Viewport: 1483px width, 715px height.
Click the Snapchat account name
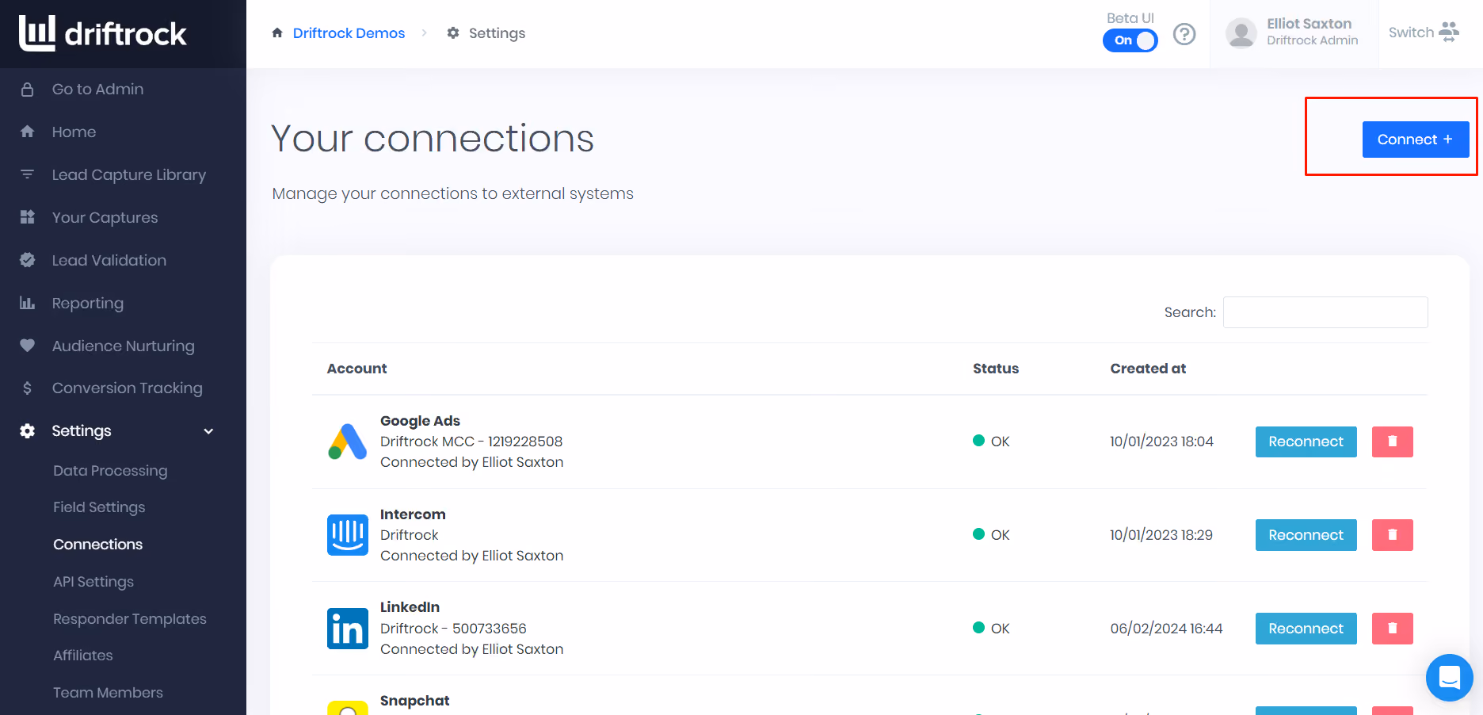tap(414, 701)
